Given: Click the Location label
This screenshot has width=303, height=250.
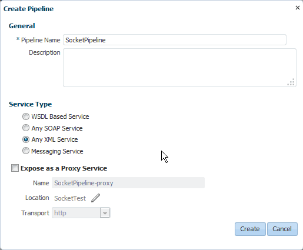Looking at the screenshot, I should tap(37, 198).
